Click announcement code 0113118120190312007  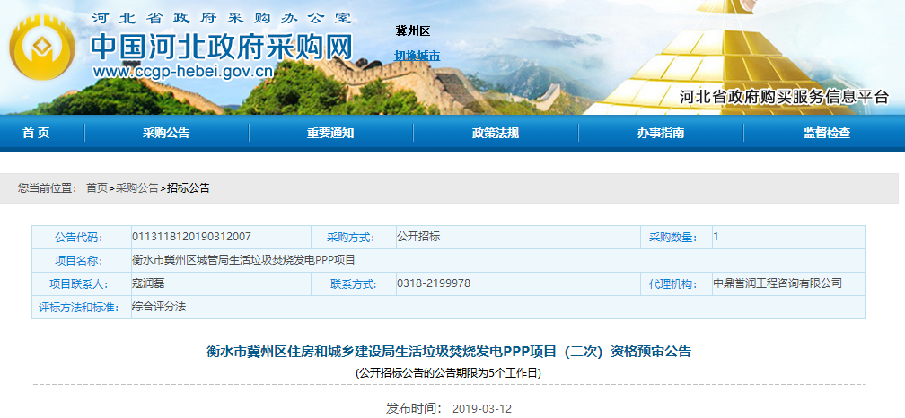click(x=191, y=237)
